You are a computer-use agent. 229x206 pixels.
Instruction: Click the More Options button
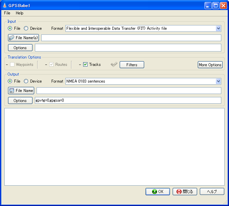[x=210, y=65]
